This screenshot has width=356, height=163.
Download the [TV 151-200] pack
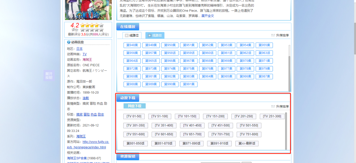(x=216, y=116)
